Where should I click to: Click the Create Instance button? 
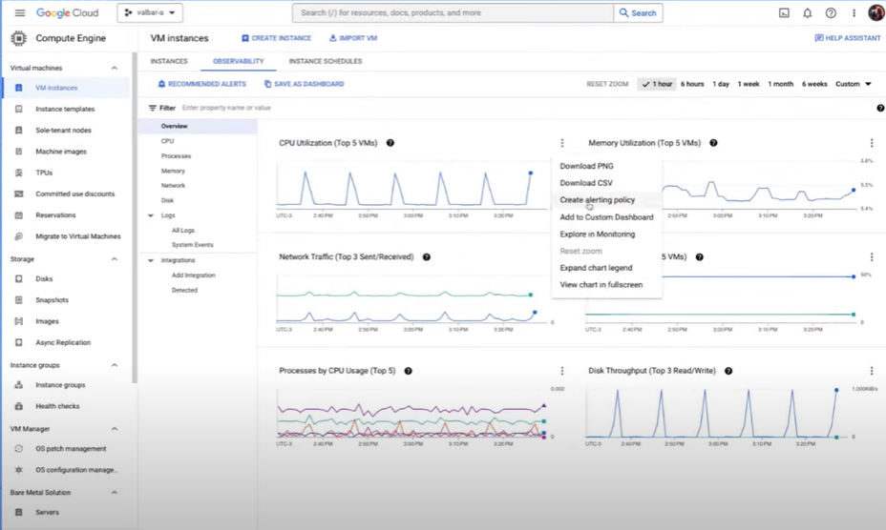pyautogui.click(x=276, y=38)
